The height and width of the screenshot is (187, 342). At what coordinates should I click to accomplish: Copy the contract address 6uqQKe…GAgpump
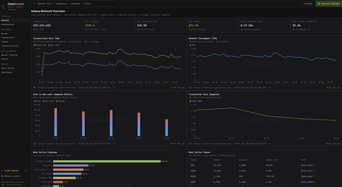[x=26, y=171]
